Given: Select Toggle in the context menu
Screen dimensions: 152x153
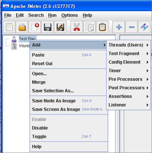Looking at the screenshot, I should click(69, 137).
